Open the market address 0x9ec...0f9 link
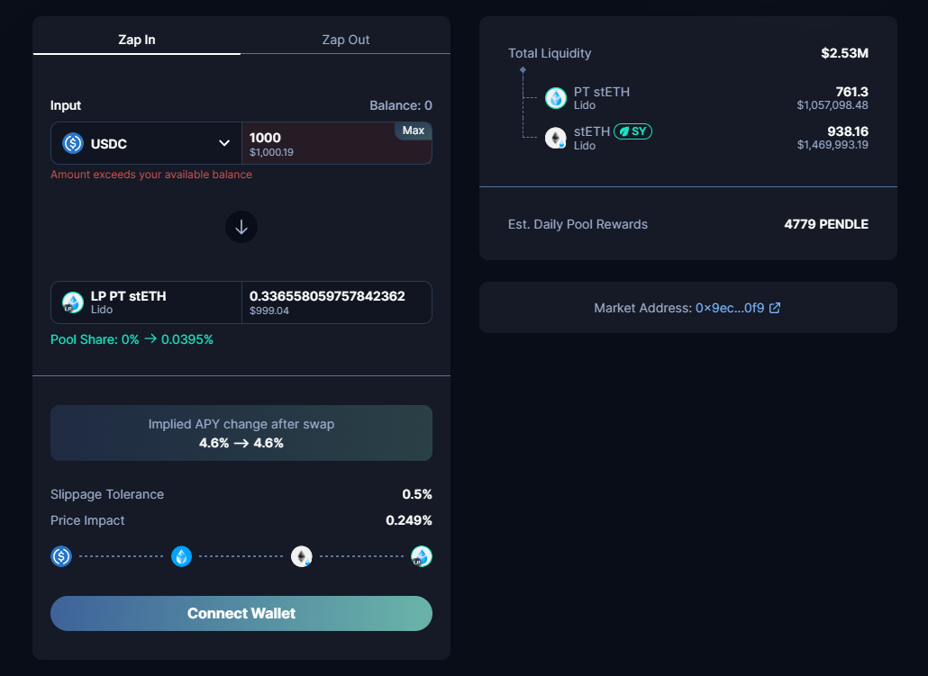The image size is (928, 676). (730, 308)
